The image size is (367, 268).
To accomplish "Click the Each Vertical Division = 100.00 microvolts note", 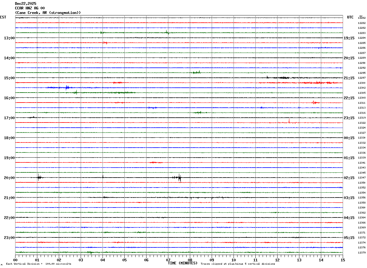I will [39, 264].
